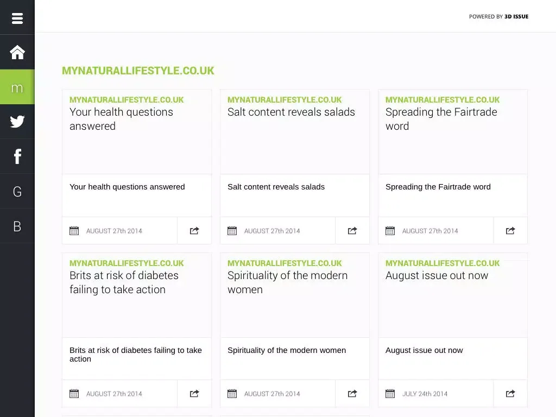Click the 'Powered by 3D Issue' link
Screen dimensions: 556x417
[x=498, y=17]
